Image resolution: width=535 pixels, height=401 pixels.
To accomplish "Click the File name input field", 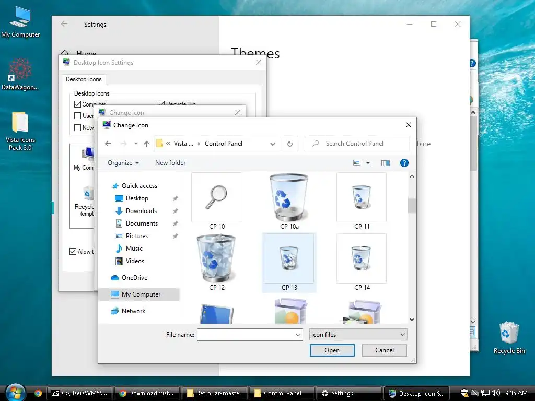I will [246, 335].
